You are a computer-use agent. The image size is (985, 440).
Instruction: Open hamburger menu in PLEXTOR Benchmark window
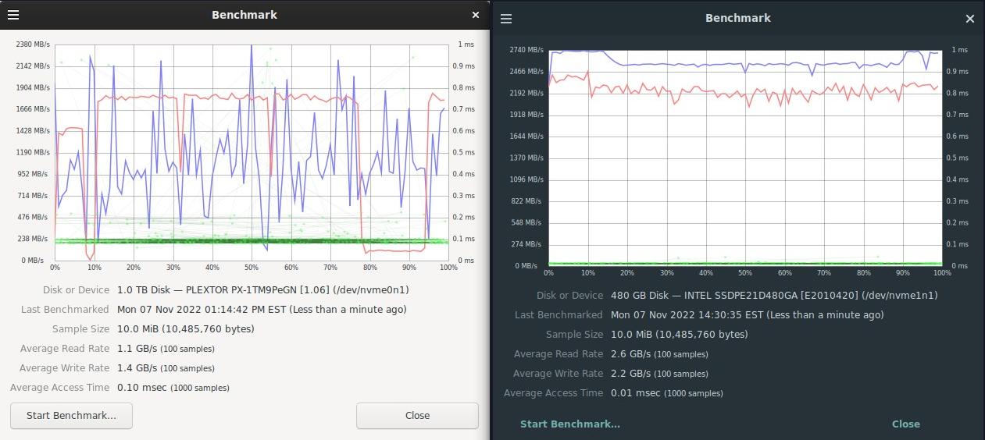13,15
